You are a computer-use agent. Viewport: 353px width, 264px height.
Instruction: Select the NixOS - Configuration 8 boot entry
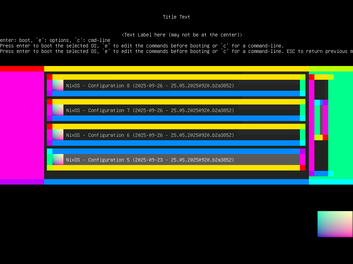[x=150, y=86]
